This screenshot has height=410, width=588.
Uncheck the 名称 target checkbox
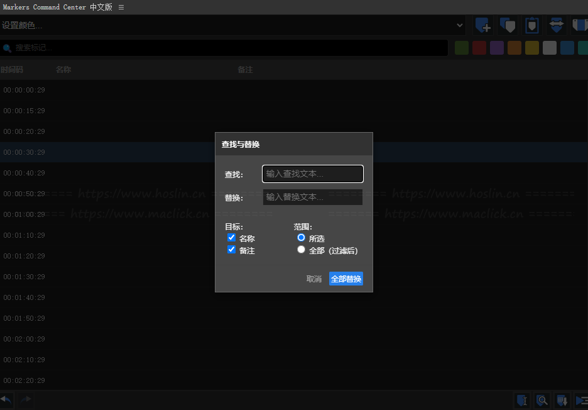231,238
